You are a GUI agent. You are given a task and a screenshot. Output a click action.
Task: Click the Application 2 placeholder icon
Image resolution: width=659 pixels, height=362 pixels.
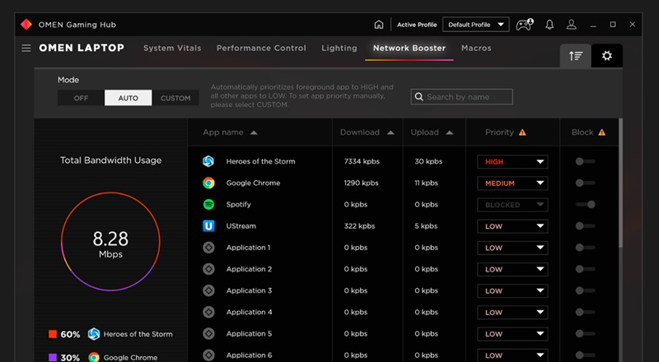(x=208, y=269)
